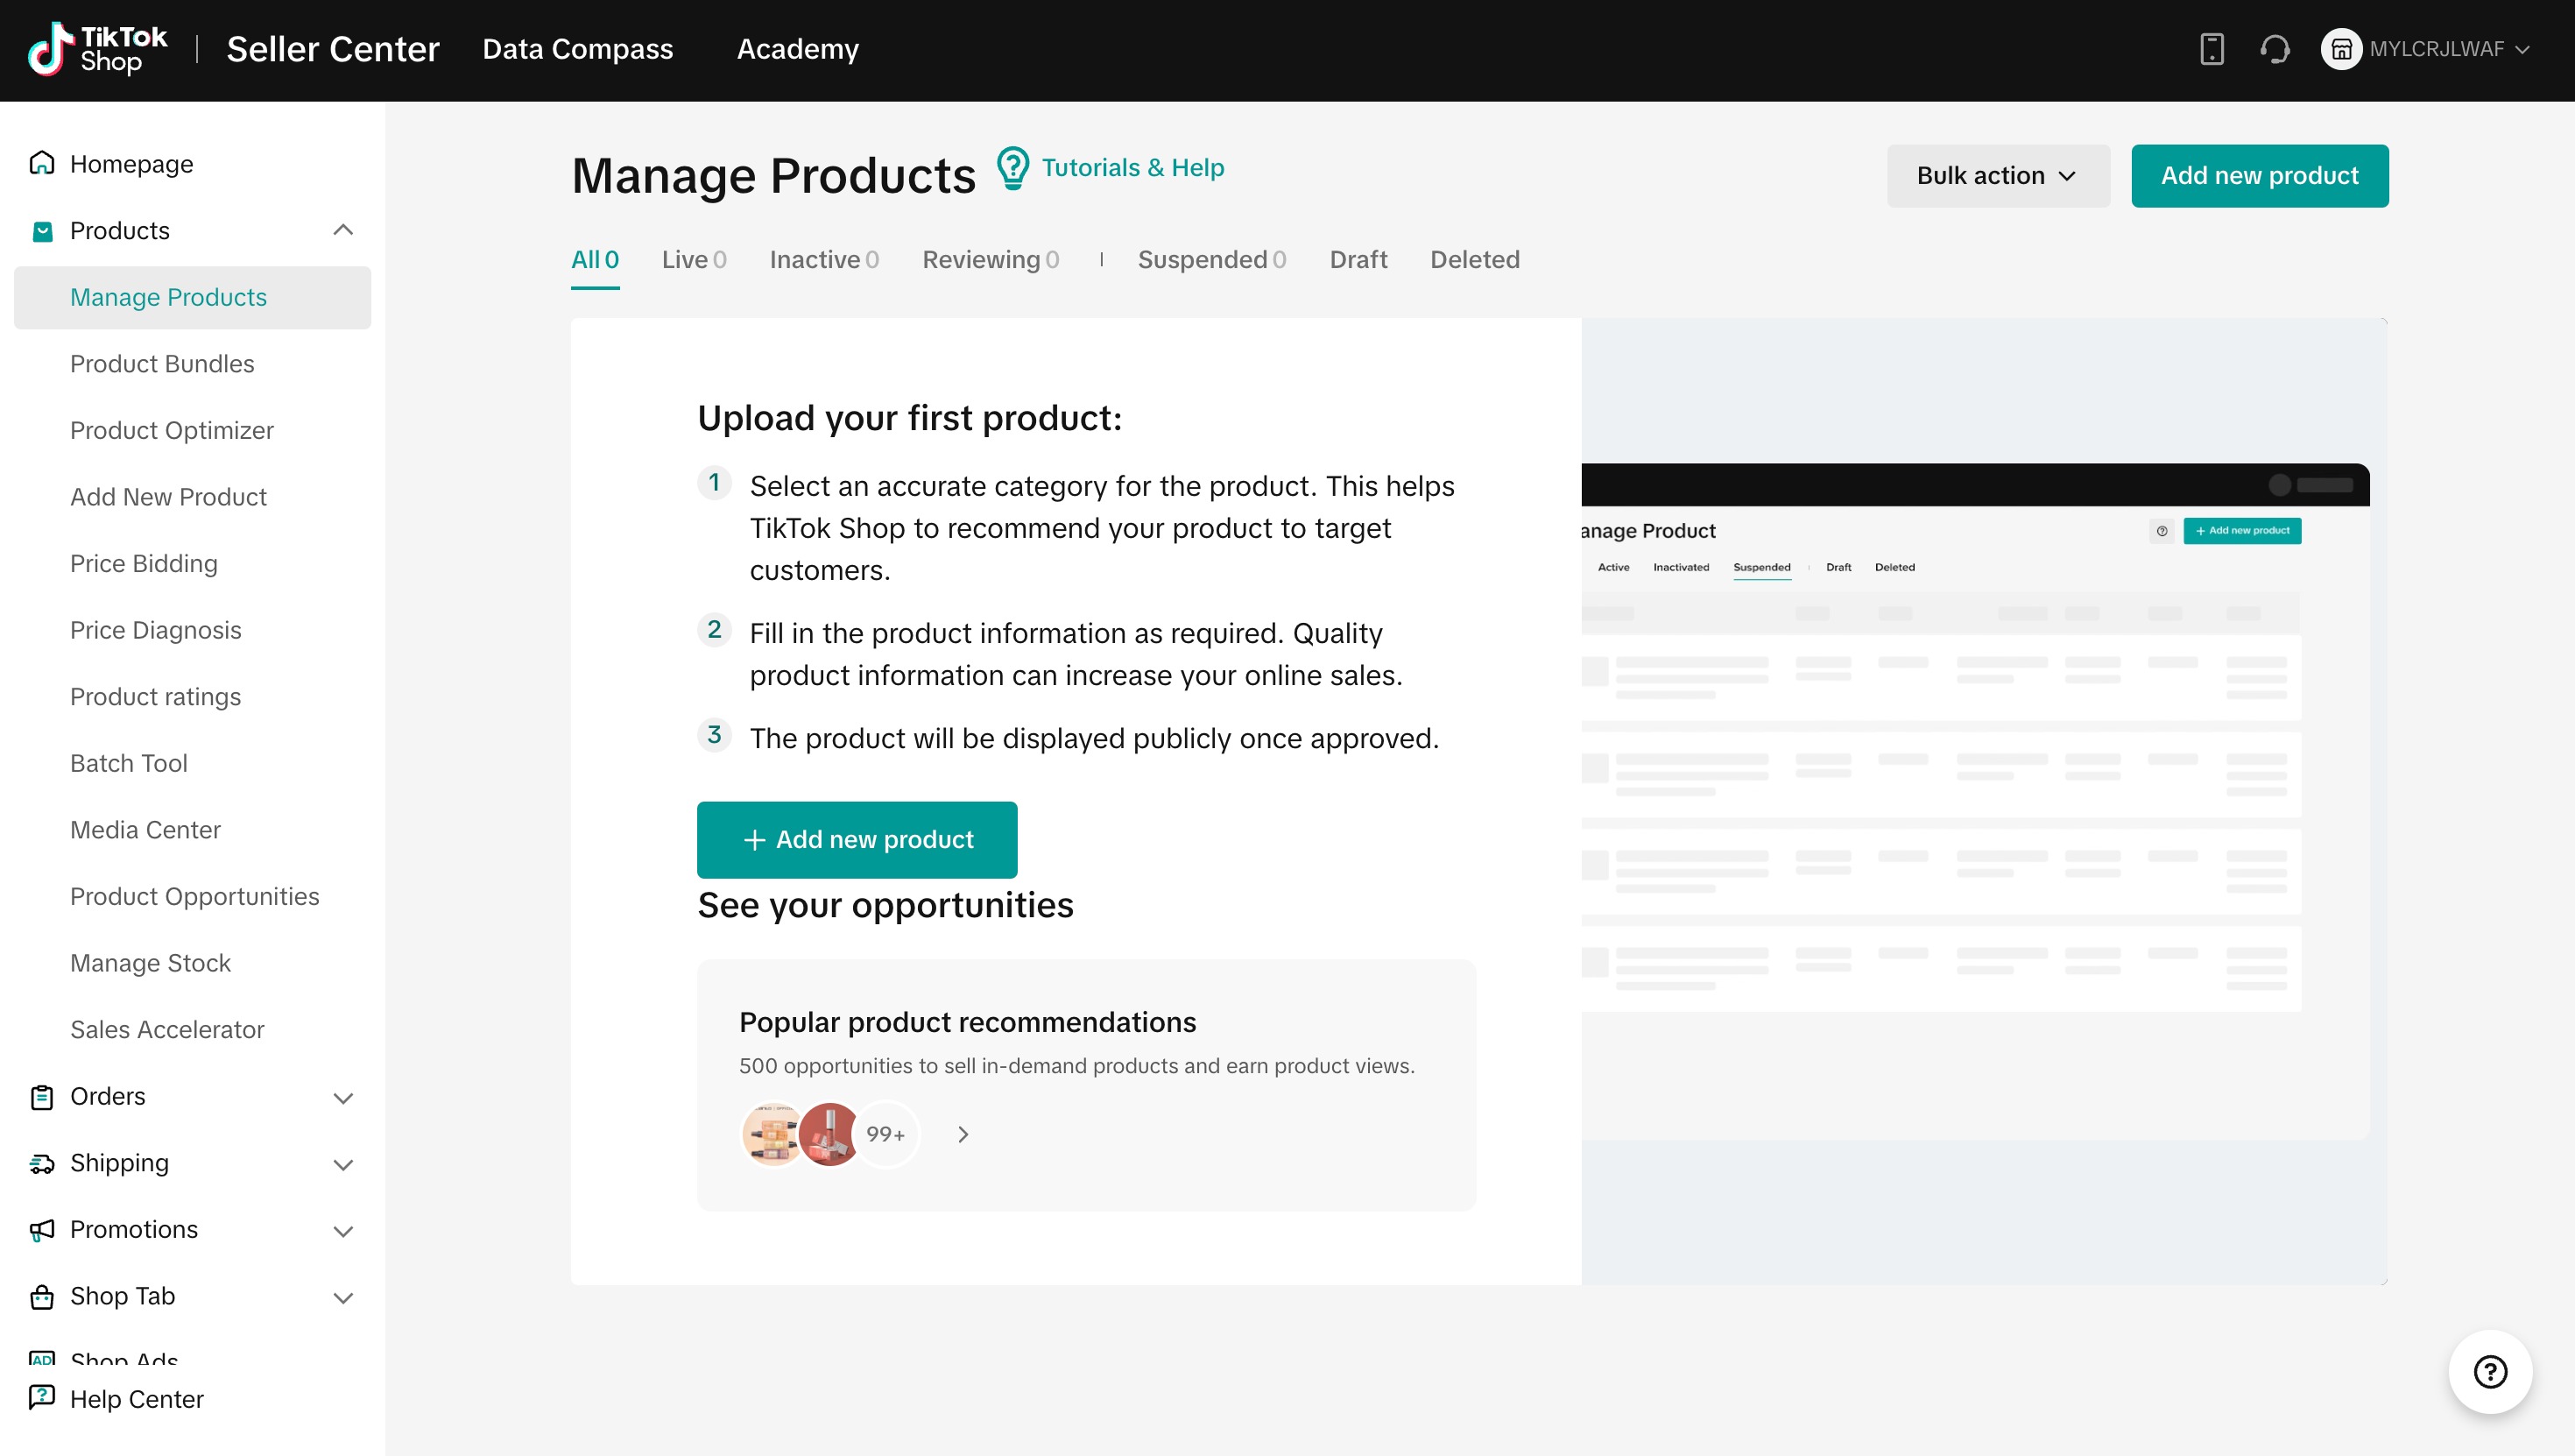Image resolution: width=2575 pixels, height=1456 pixels.
Task: Click the shipping truck icon
Action: click(42, 1163)
